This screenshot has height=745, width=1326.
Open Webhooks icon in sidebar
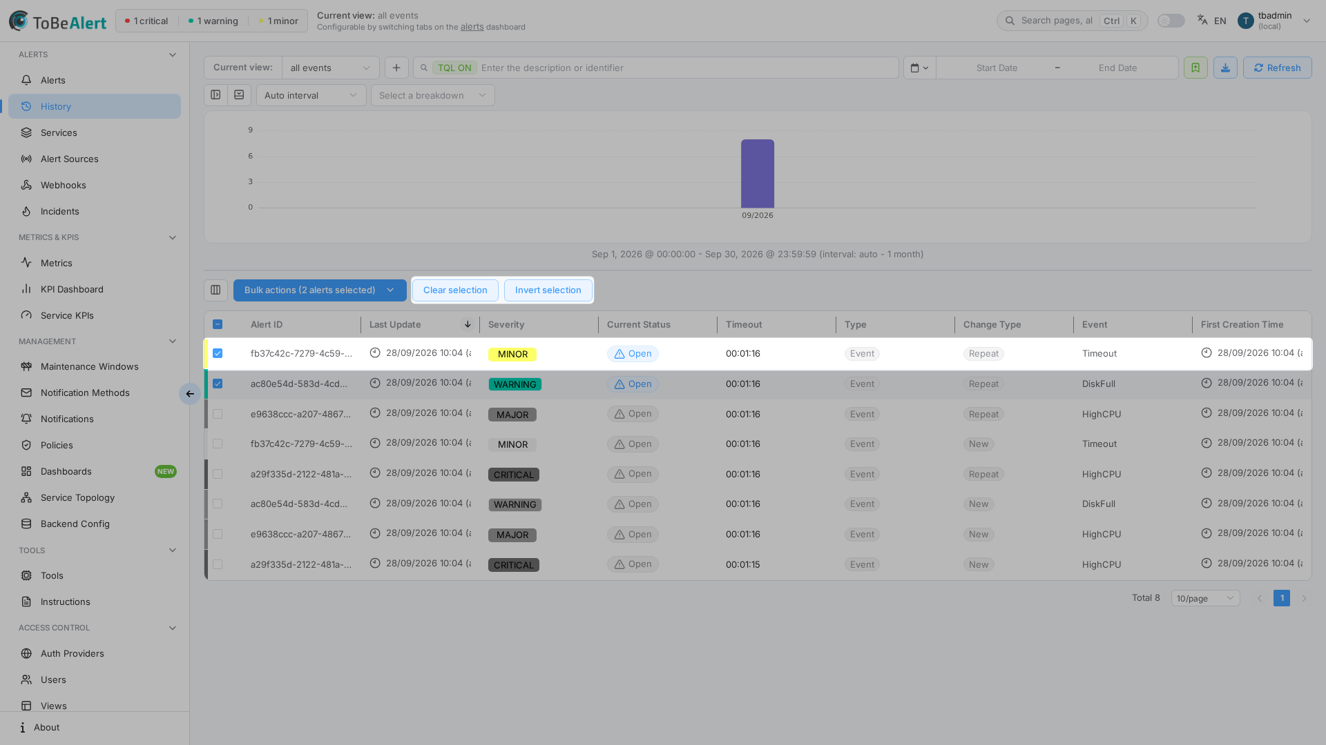click(26, 185)
